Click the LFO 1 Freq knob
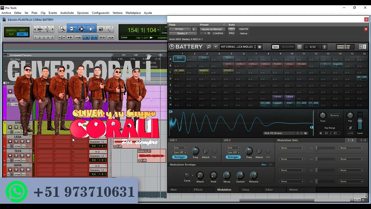The image size is (371, 209). pyautogui.click(x=195, y=151)
